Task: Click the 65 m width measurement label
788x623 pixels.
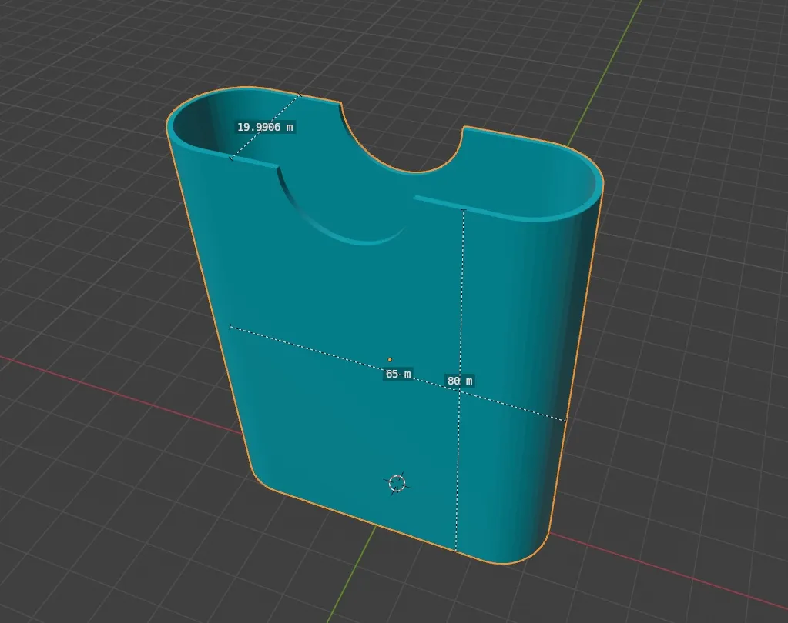Action: point(398,375)
